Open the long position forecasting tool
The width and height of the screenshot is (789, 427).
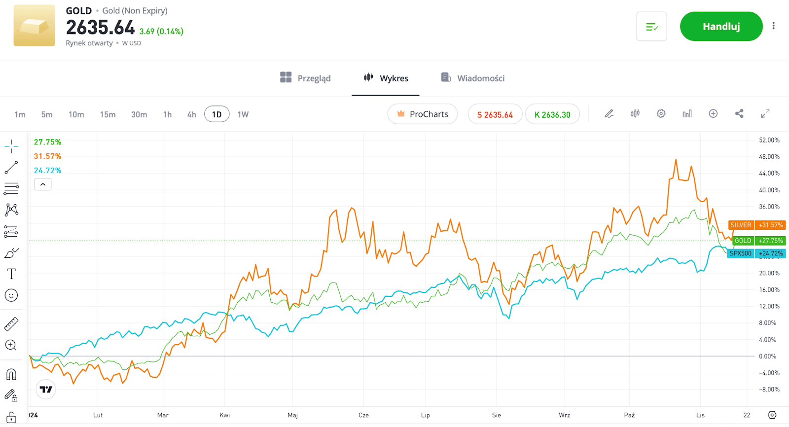point(11,231)
